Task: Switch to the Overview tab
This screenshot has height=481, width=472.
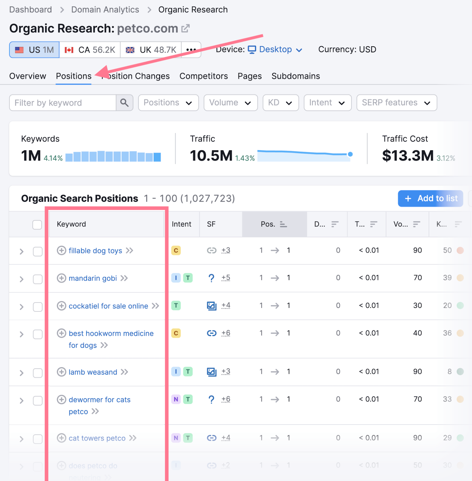Action: point(28,76)
